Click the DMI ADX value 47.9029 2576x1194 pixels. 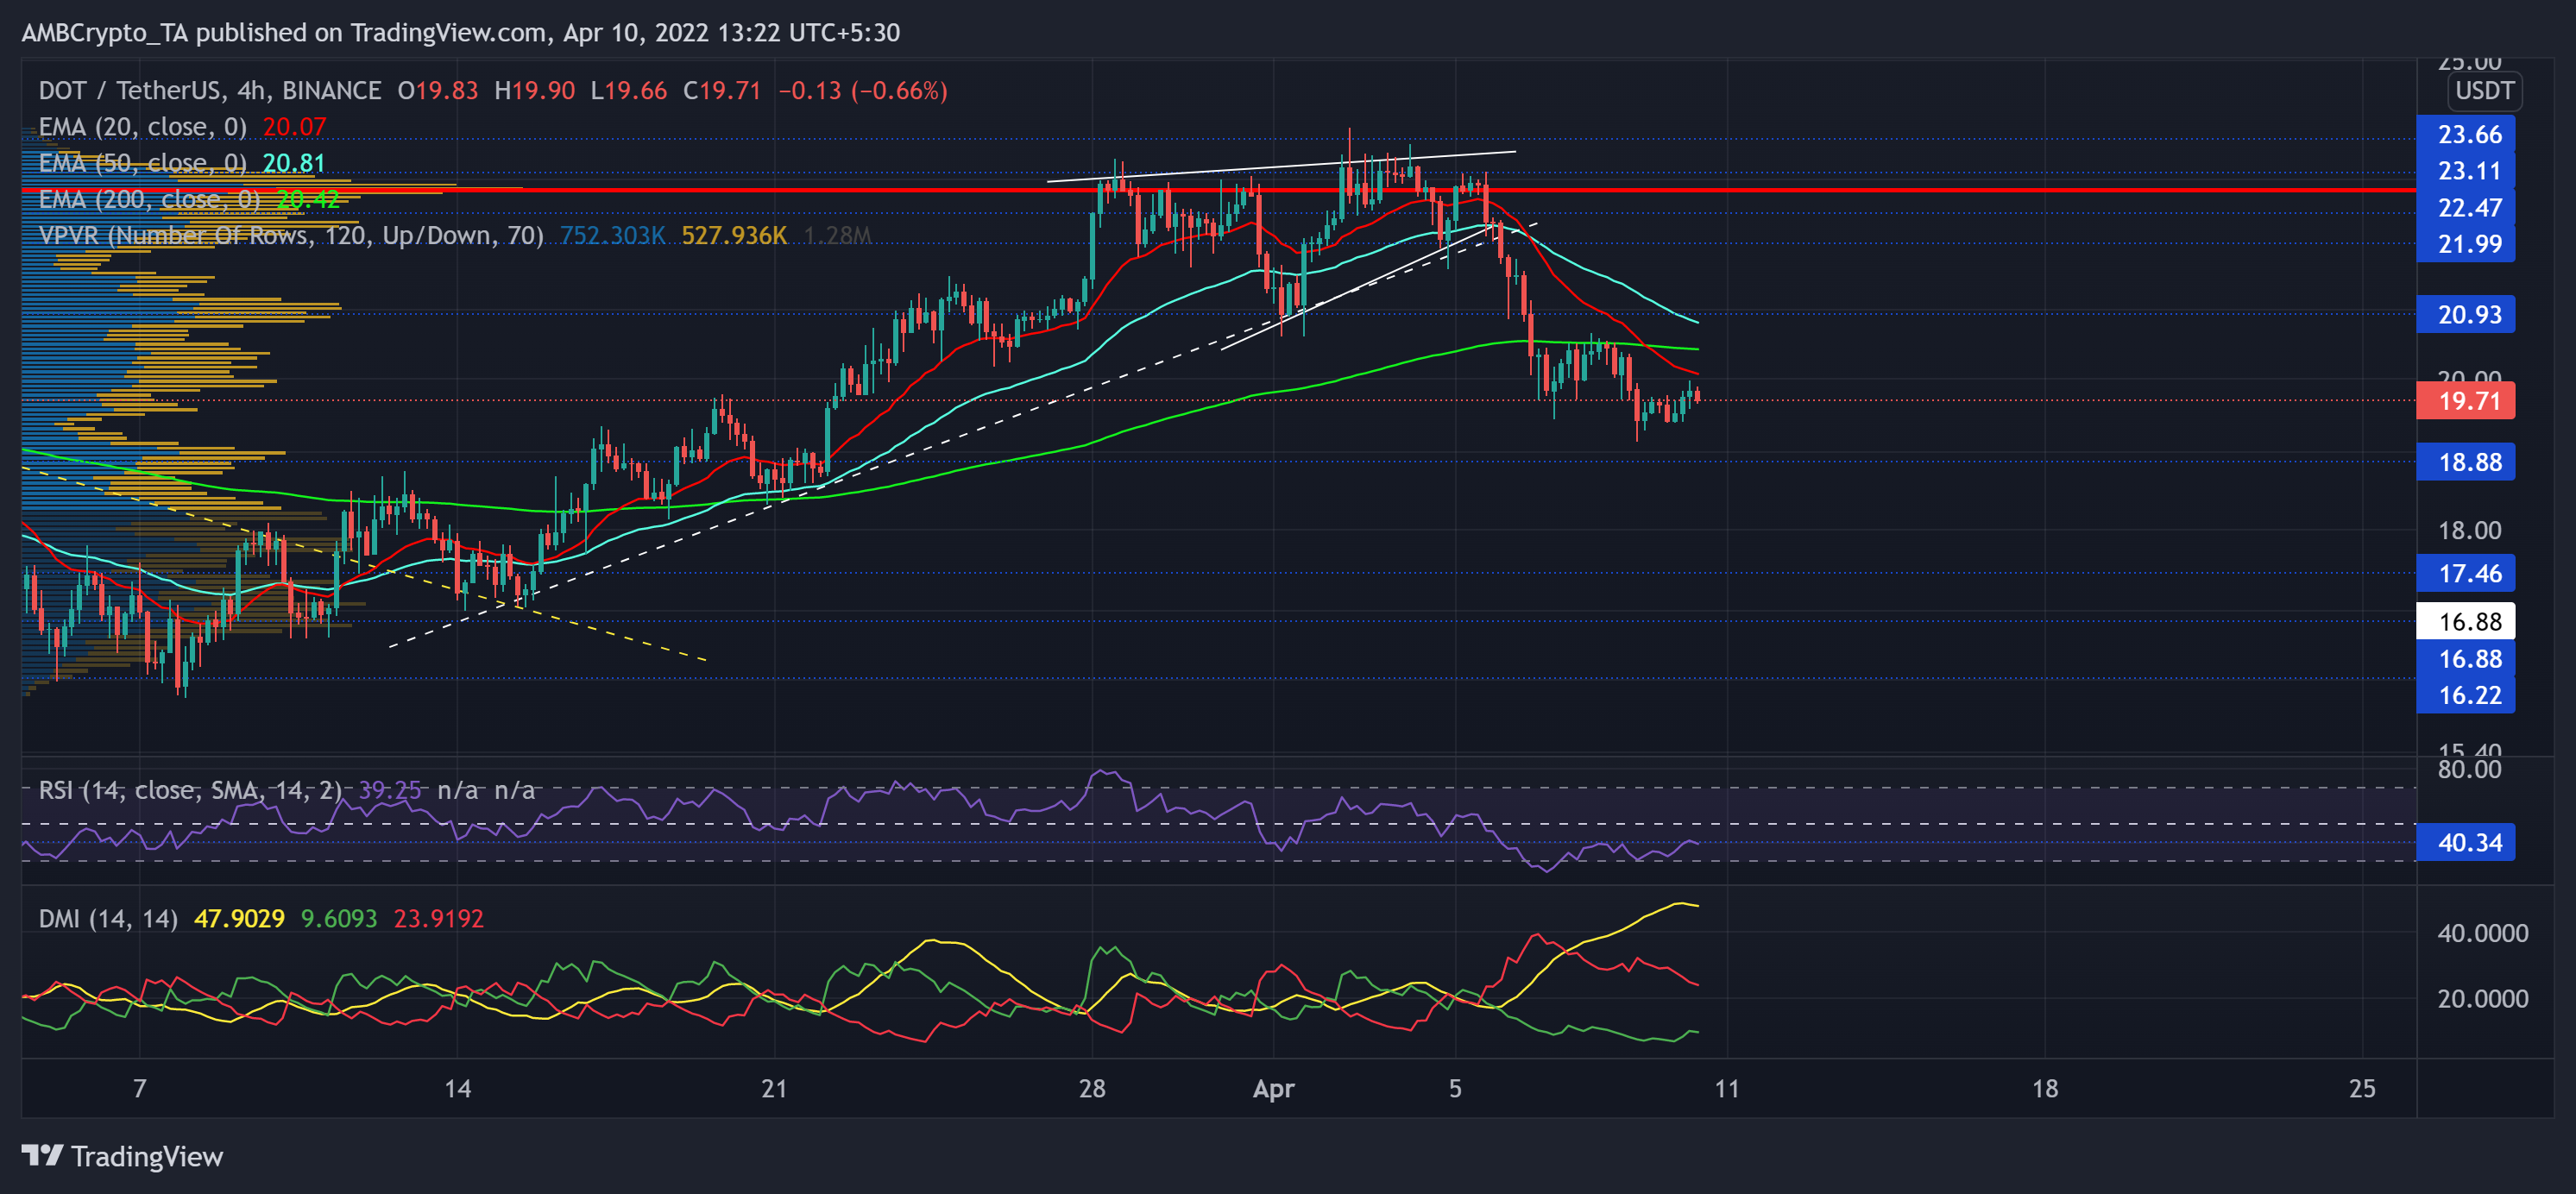pos(239,918)
